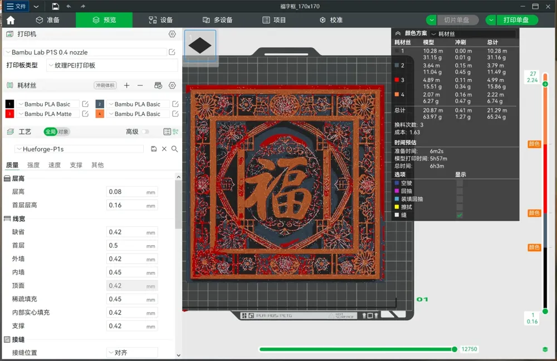Open dropdown arrow next to 切片单盘

(x=432, y=20)
